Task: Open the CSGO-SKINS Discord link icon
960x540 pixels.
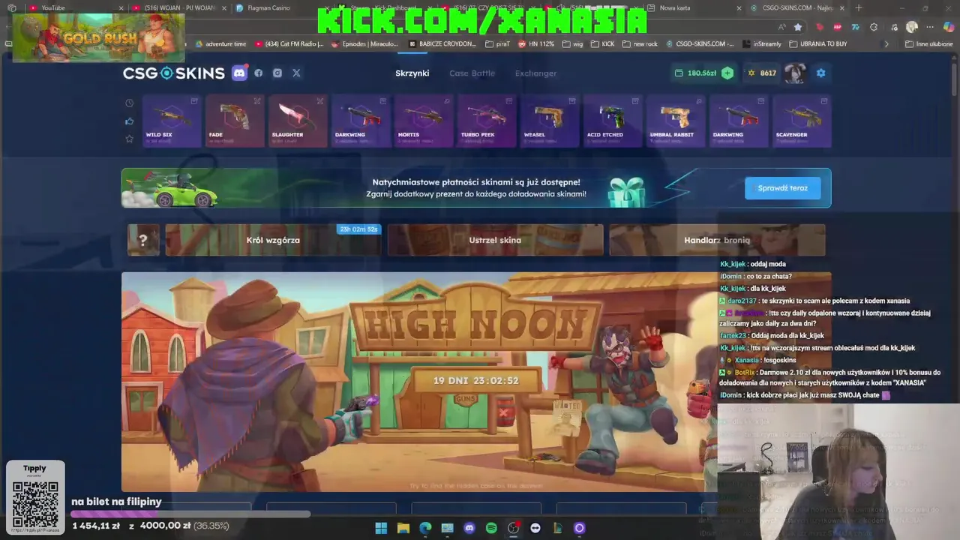Action: coord(239,73)
